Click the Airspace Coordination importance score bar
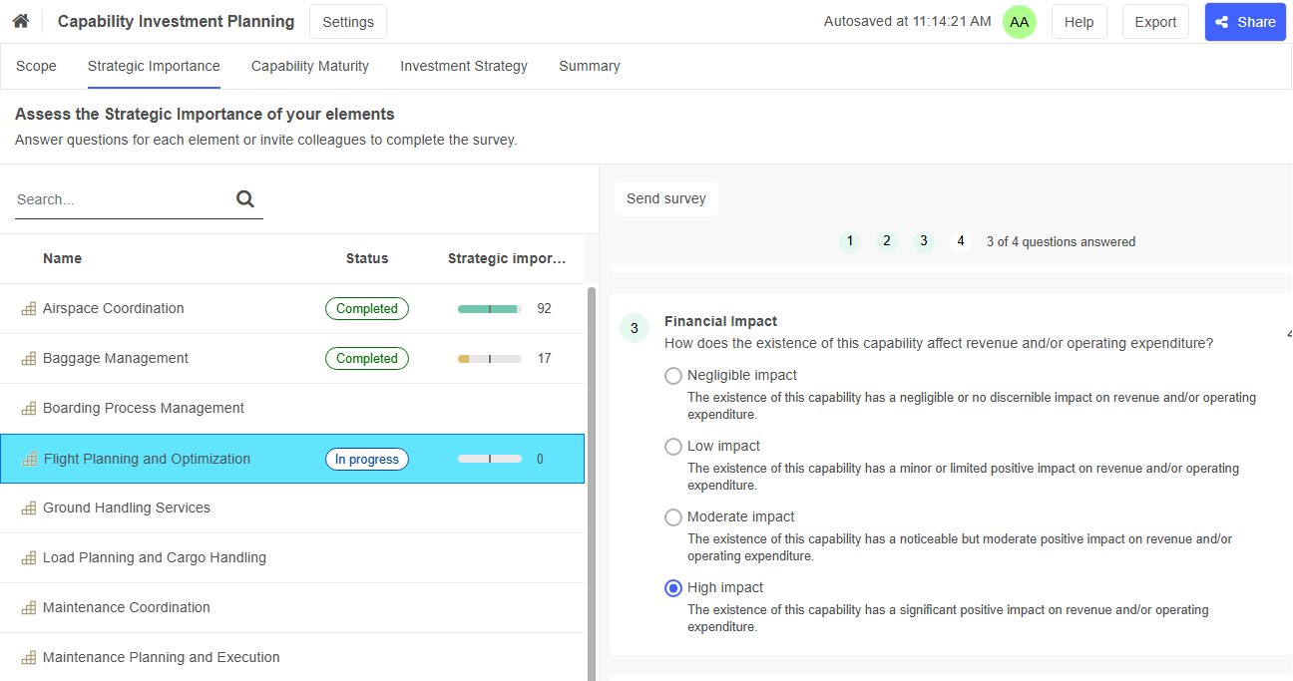Screen dimensions: 1293x681 tap(489, 309)
